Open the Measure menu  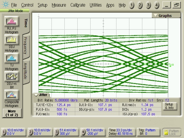[x=59, y=5]
